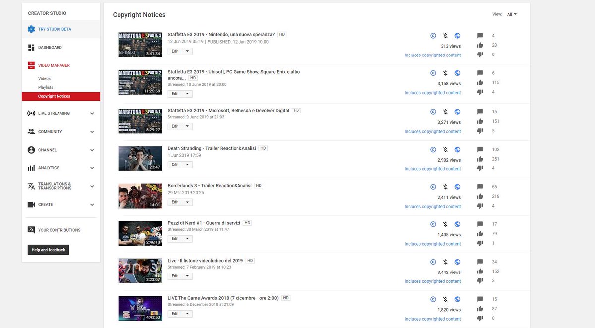This screenshot has width=595, height=328.
Task: Expand the Community section chevron
Action: (x=92, y=132)
